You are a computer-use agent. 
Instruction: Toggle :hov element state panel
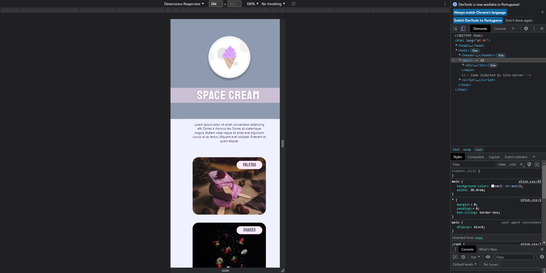(502, 164)
